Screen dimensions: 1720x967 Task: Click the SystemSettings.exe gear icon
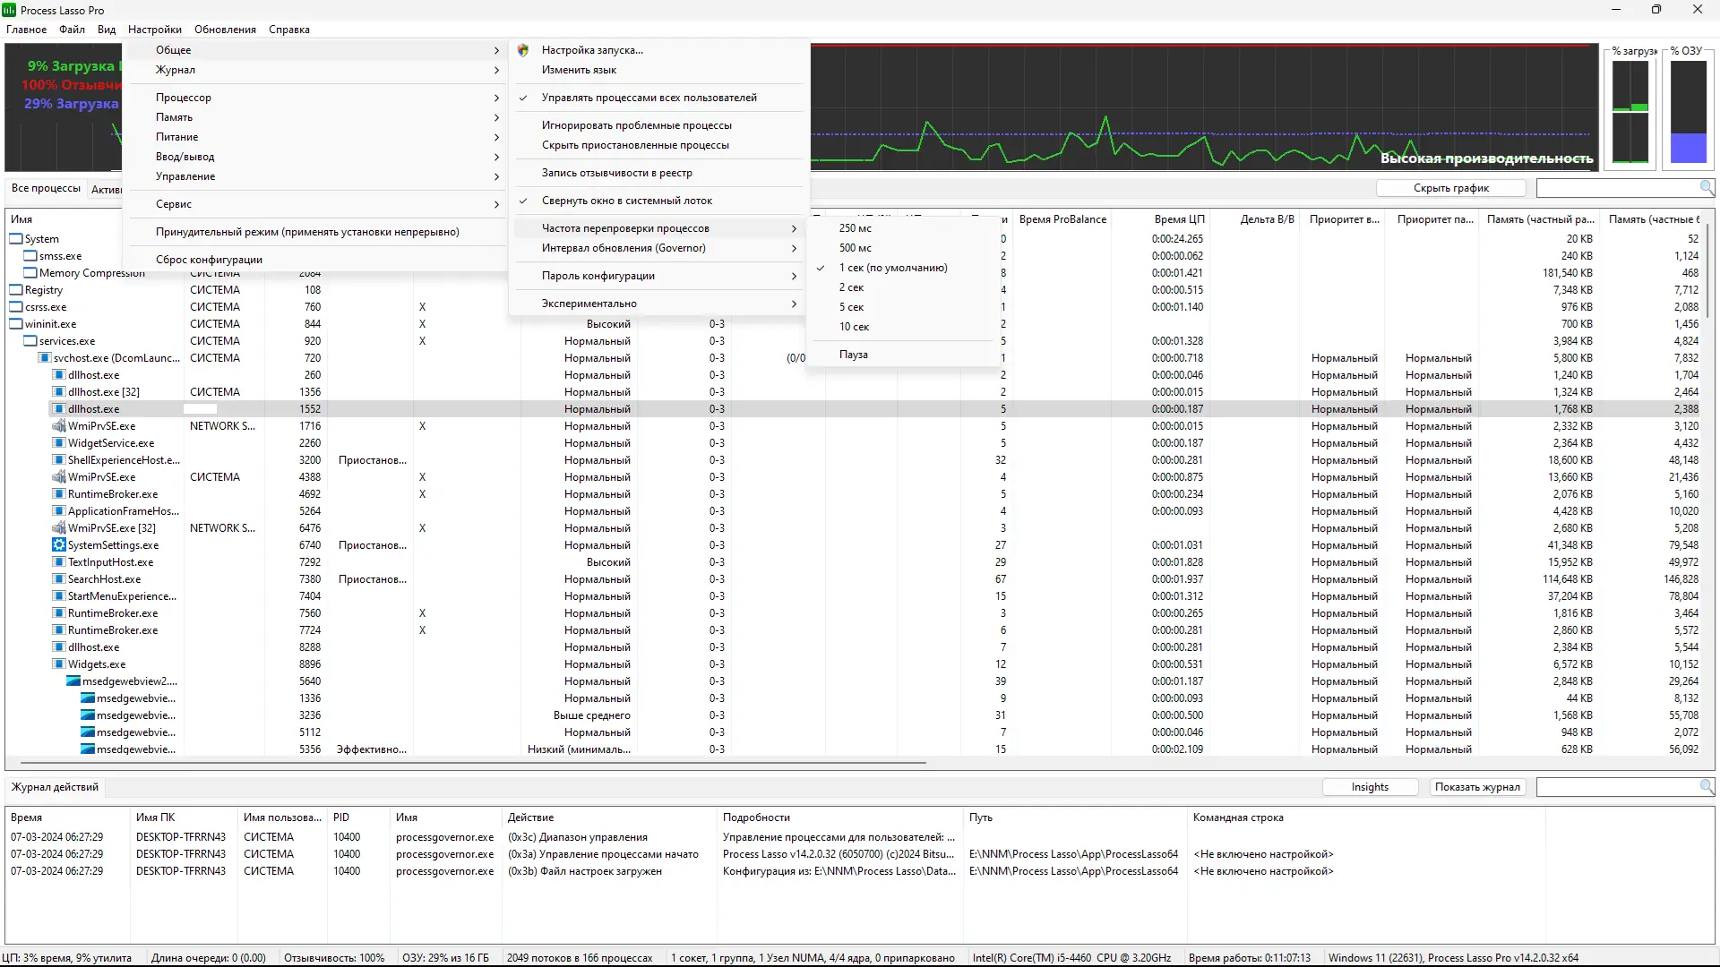(x=59, y=545)
